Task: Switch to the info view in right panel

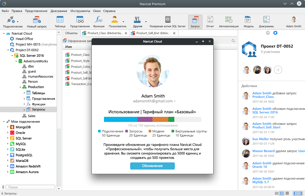Action: tap(268, 33)
